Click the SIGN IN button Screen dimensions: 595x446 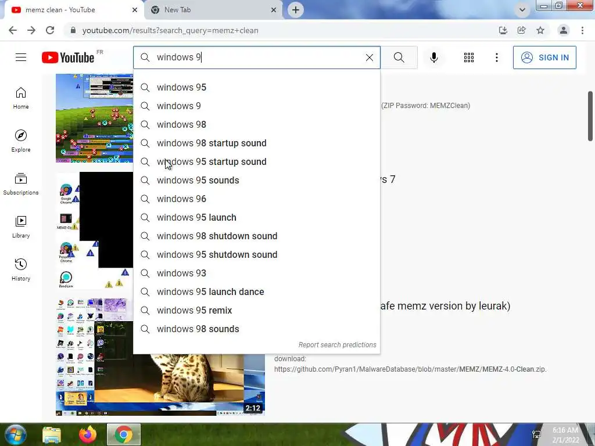tap(544, 57)
